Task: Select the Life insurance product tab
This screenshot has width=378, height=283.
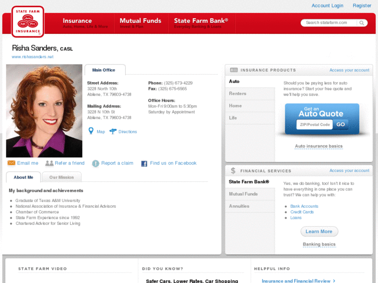Action: (250, 118)
